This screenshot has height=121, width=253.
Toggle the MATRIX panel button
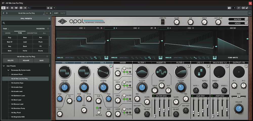tap(238, 19)
